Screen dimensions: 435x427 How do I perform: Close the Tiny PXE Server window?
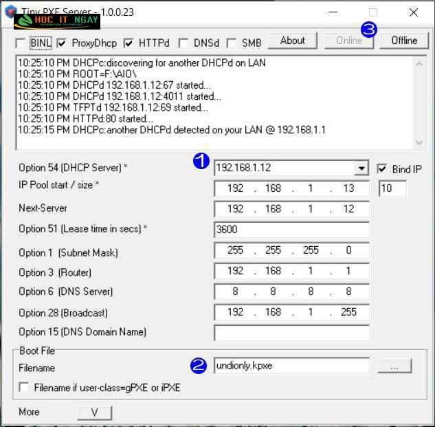point(414,12)
